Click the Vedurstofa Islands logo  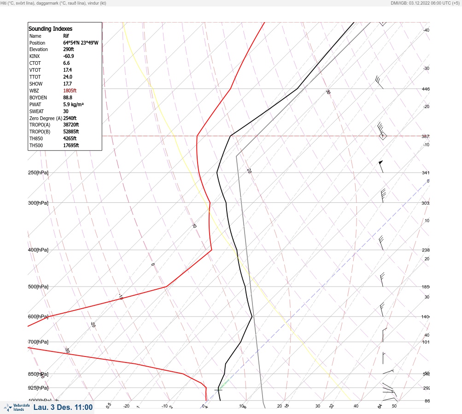17,407
